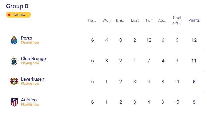Open the Club Brugge team link
Screen dimensions: 207x113
(x=33, y=59)
